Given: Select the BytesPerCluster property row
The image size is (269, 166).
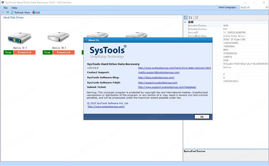Looking at the screenshot, I should [x=226, y=25].
